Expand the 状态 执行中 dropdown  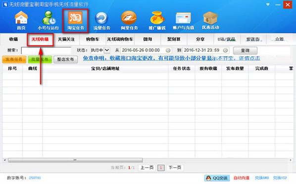(107, 50)
